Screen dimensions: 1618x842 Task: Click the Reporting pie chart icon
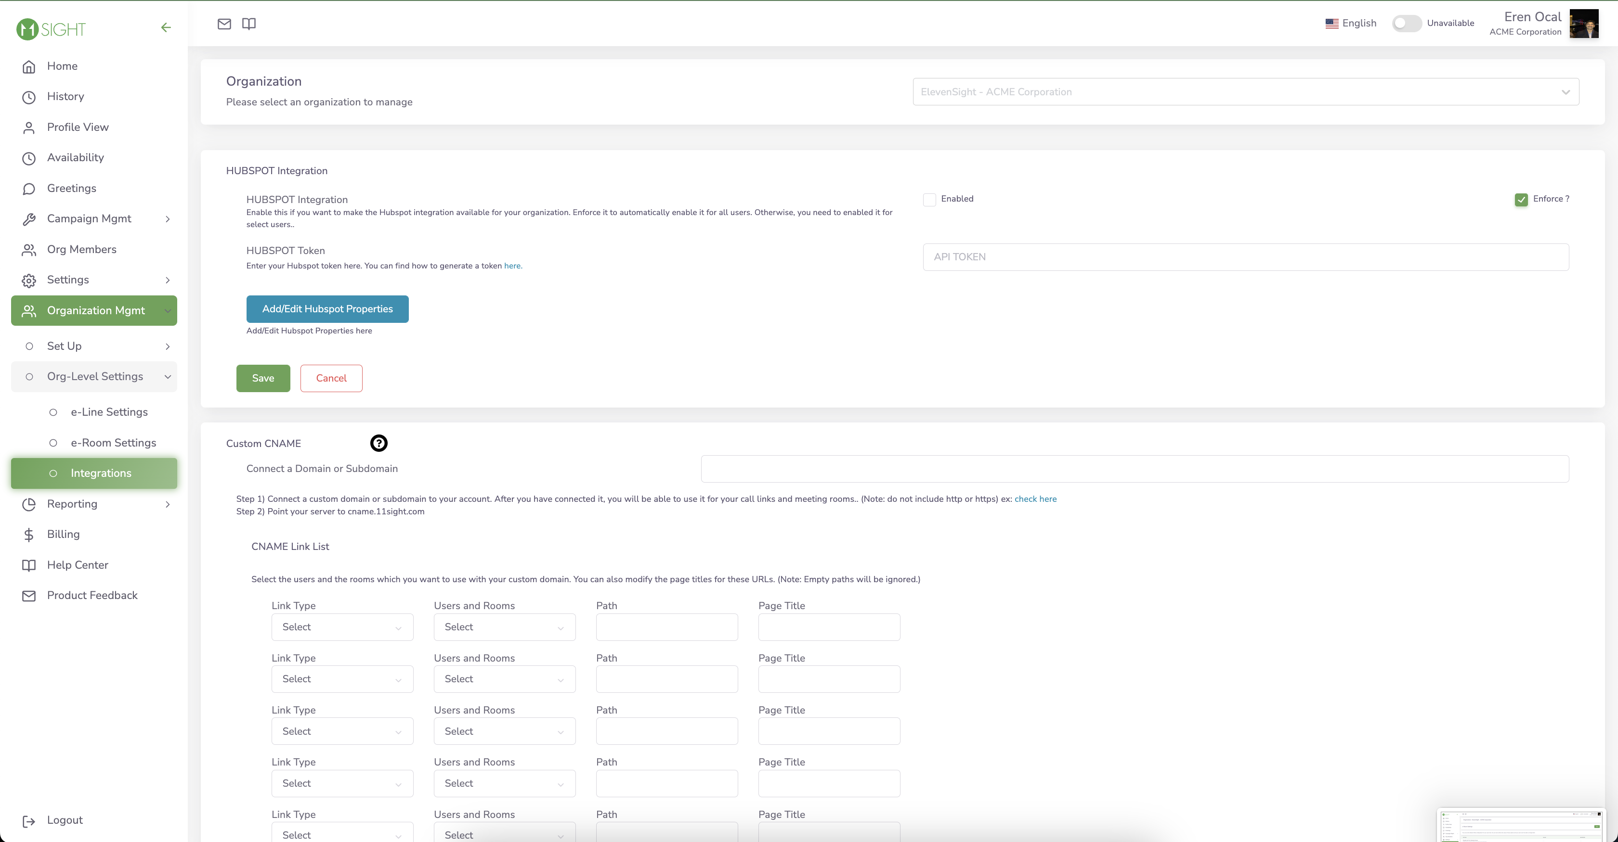tap(29, 504)
